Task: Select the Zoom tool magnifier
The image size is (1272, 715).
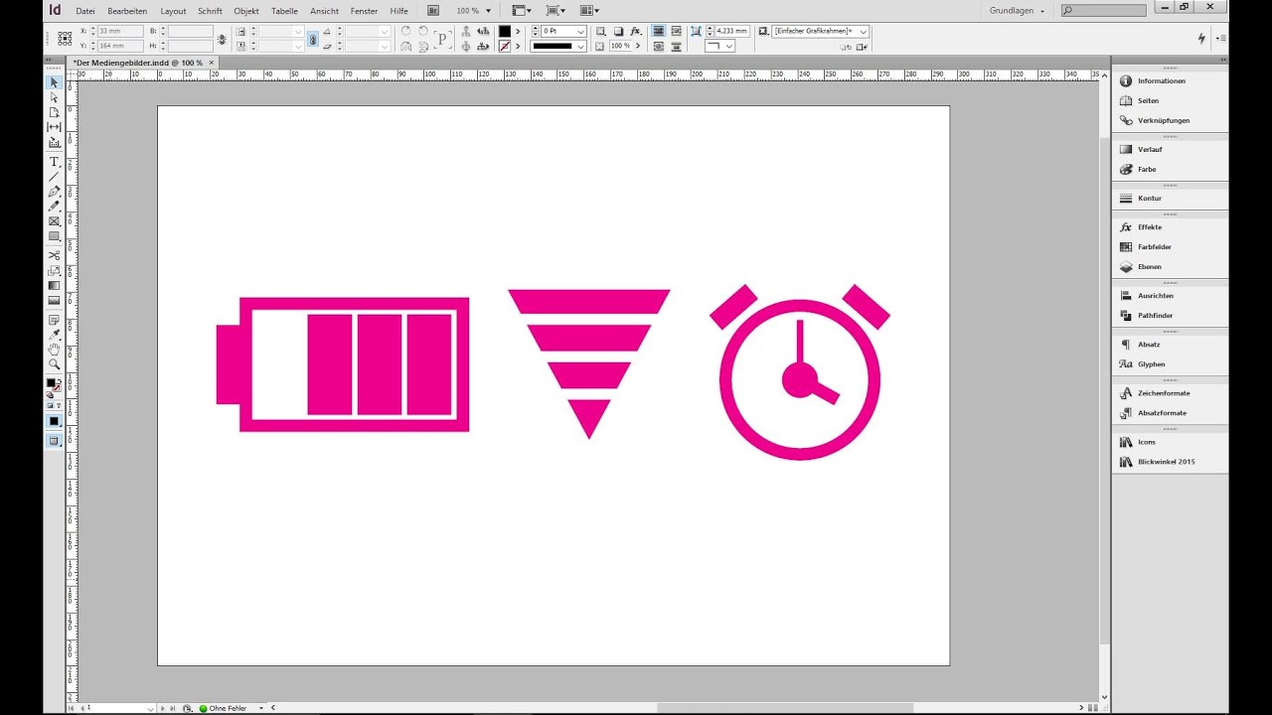Action: tap(54, 364)
